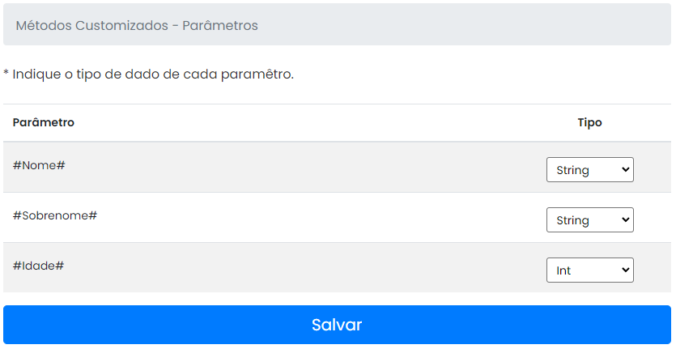Screen dimensions: 676x349
Task: Click the #Sobrenome# parameter label
Action: pos(55,215)
